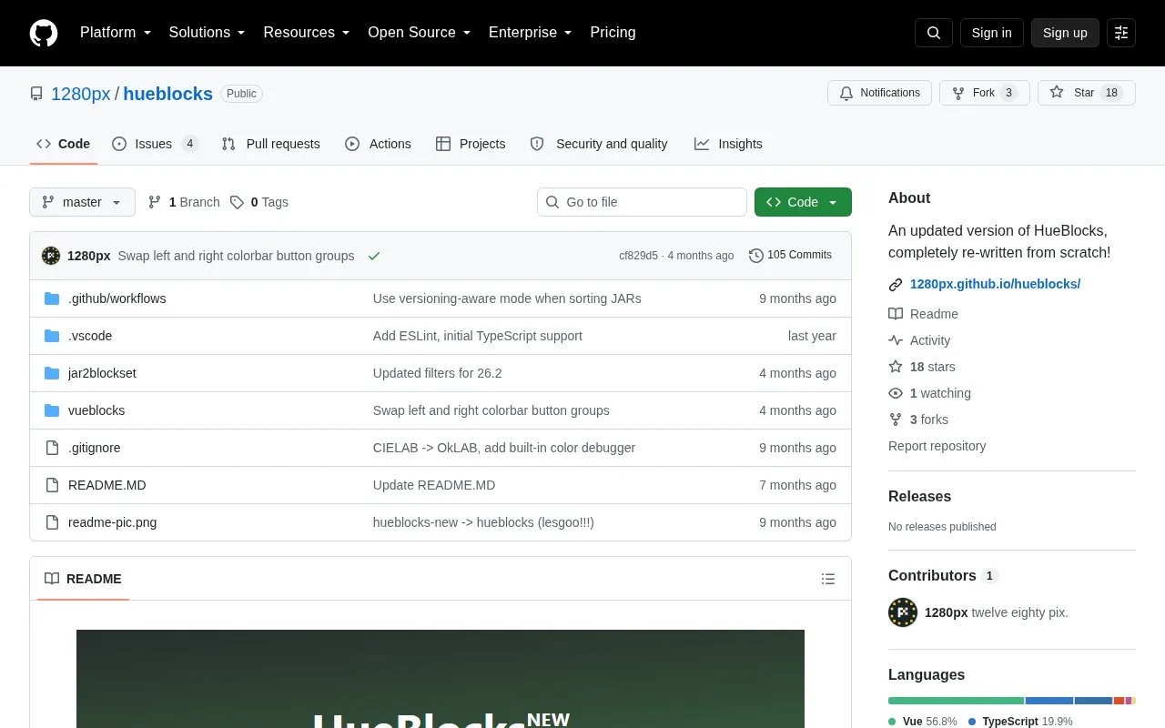1165x728 pixels.
Task: Open the appearance settings icon in header
Action: click(x=1121, y=33)
